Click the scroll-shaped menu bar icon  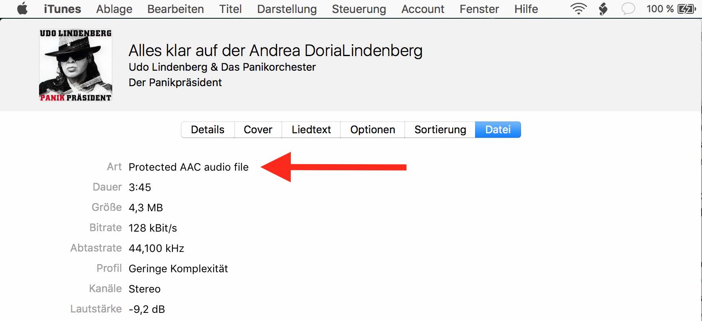click(603, 9)
